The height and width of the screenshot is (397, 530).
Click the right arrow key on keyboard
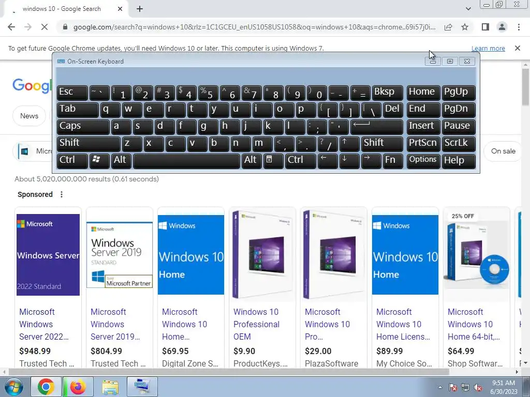click(x=371, y=161)
